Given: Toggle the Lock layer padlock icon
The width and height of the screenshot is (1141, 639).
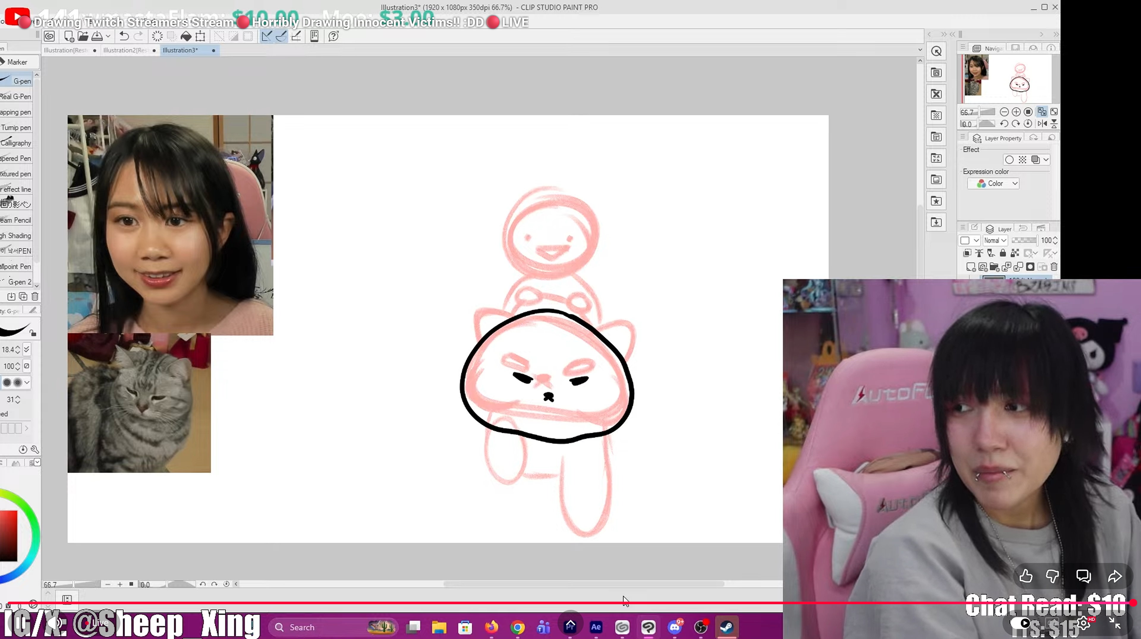Looking at the screenshot, I should (x=1003, y=253).
